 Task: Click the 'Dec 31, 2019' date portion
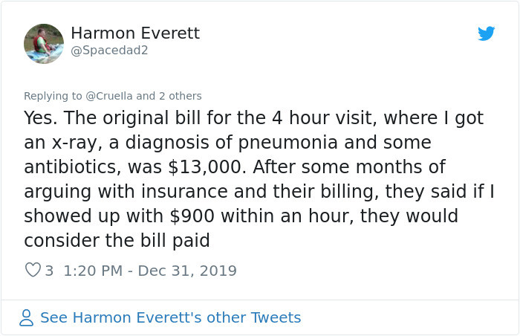pos(187,271)
